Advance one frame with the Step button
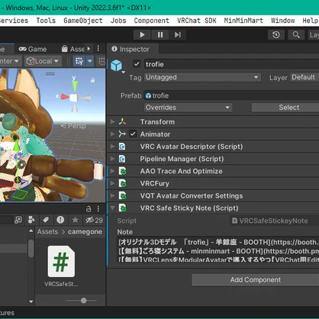319x319 pixels. pos(178,34)
